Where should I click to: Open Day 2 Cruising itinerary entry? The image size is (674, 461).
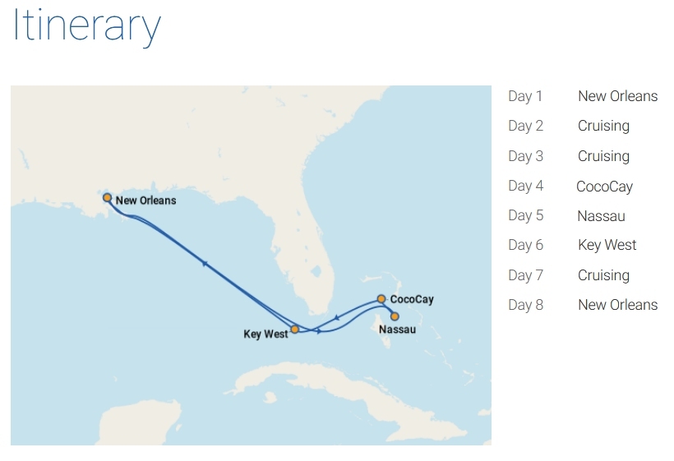coord(569,126)
